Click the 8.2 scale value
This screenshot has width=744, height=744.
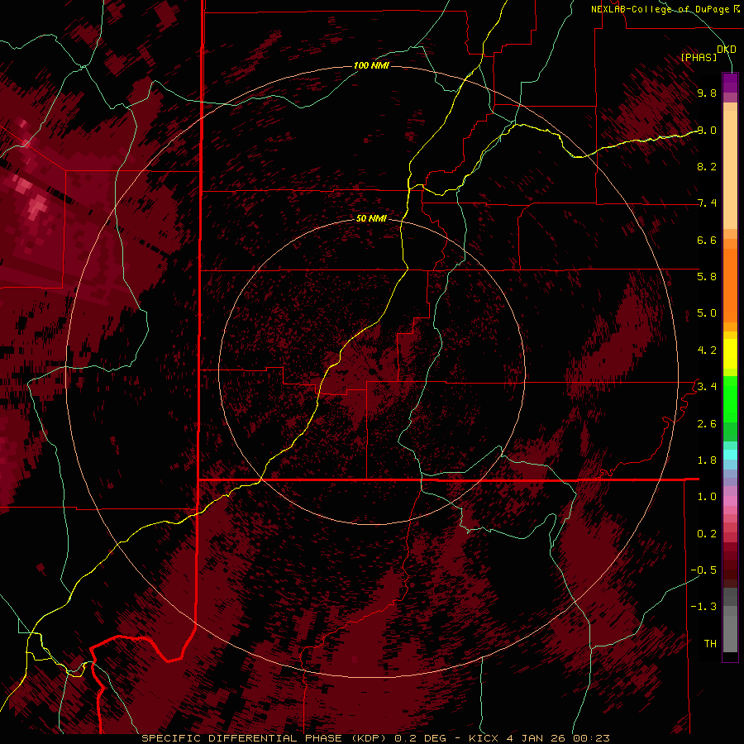[x=707, y=166]
